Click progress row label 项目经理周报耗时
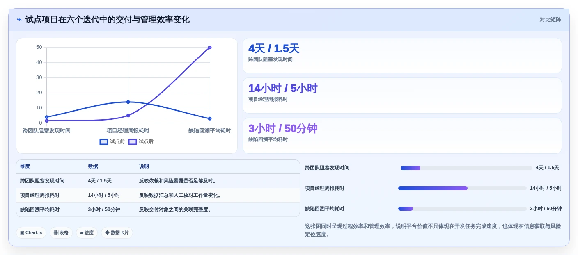The width and height of the screenshot is (578, 255). [325, 188]
